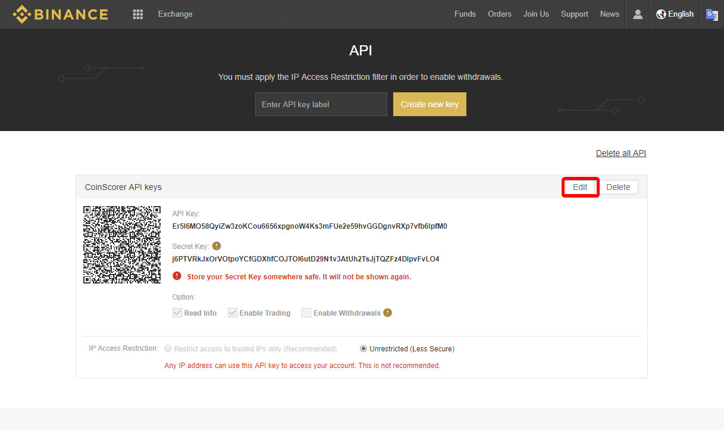Click the API Key label
This screenshot has height=430, width=724.
point(186,213)
